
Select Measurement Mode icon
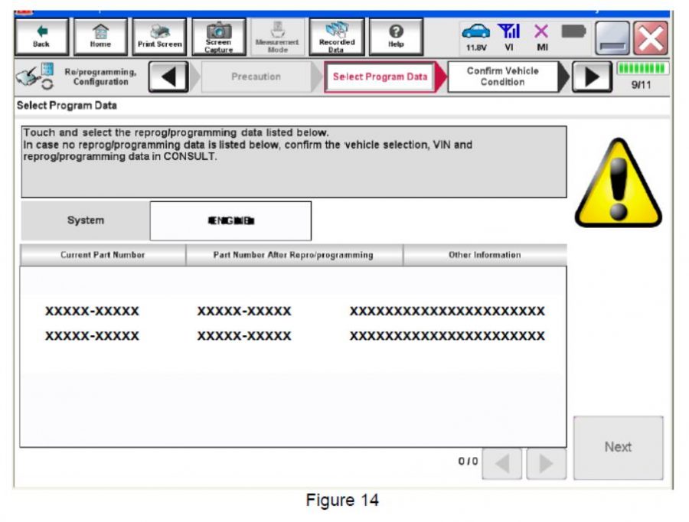click(x=278, y=34)
